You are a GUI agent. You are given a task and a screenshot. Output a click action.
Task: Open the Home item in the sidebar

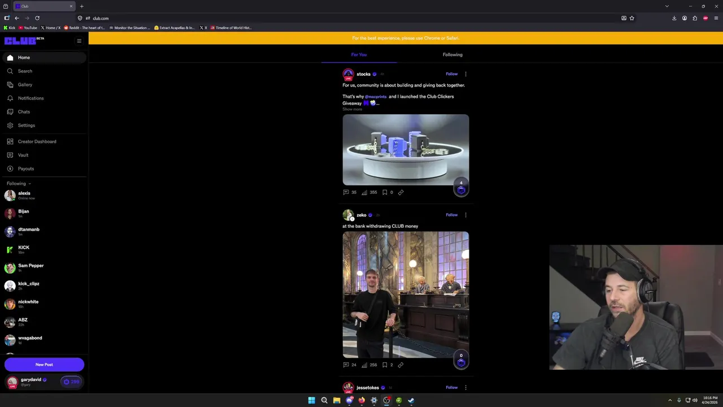point(43,58)
